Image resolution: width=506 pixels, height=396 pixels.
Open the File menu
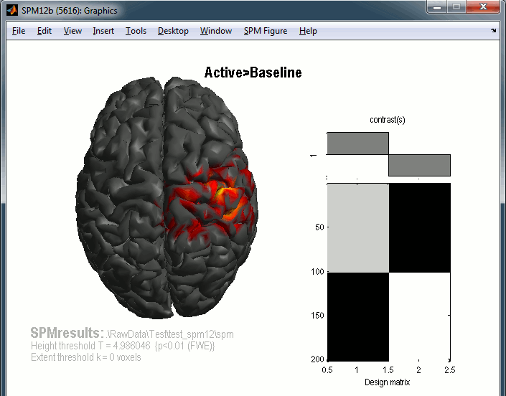19,31
